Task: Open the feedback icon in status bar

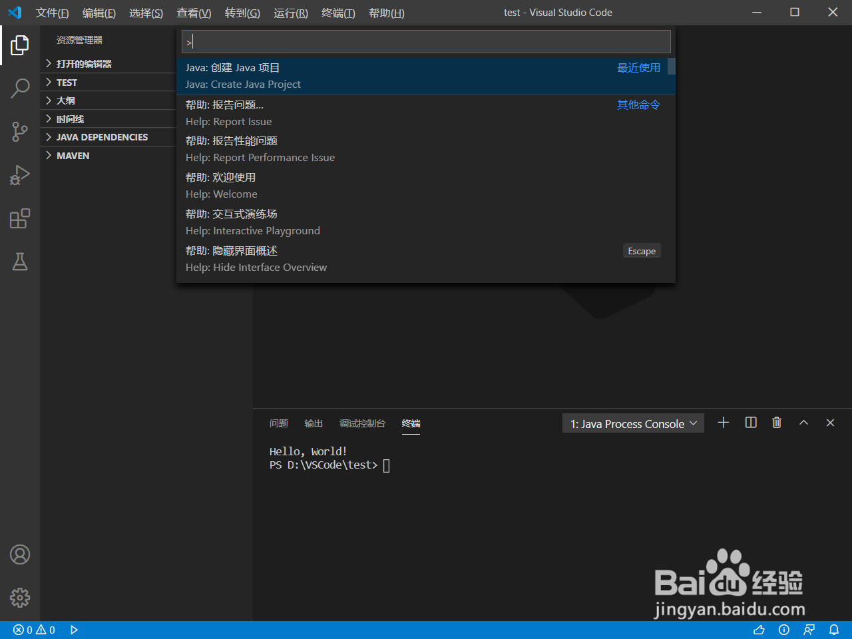Action: pos(809,630)
